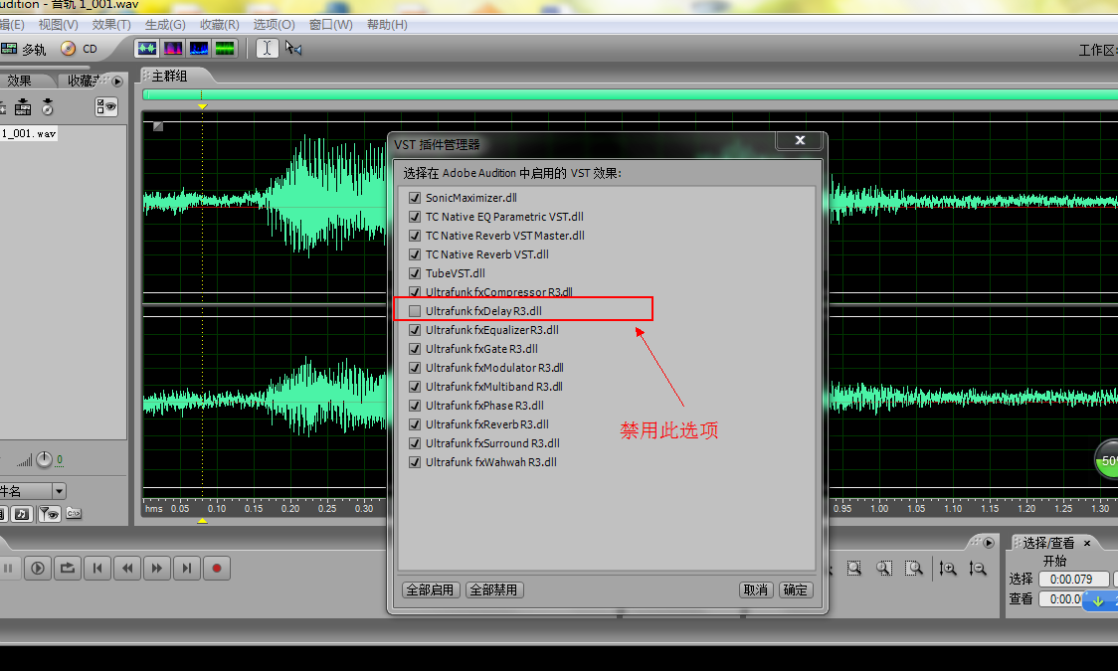Uncheck TC Native EQ Parametric VST.dll
Screen dimensions: 1118x671
click(414, 217)
